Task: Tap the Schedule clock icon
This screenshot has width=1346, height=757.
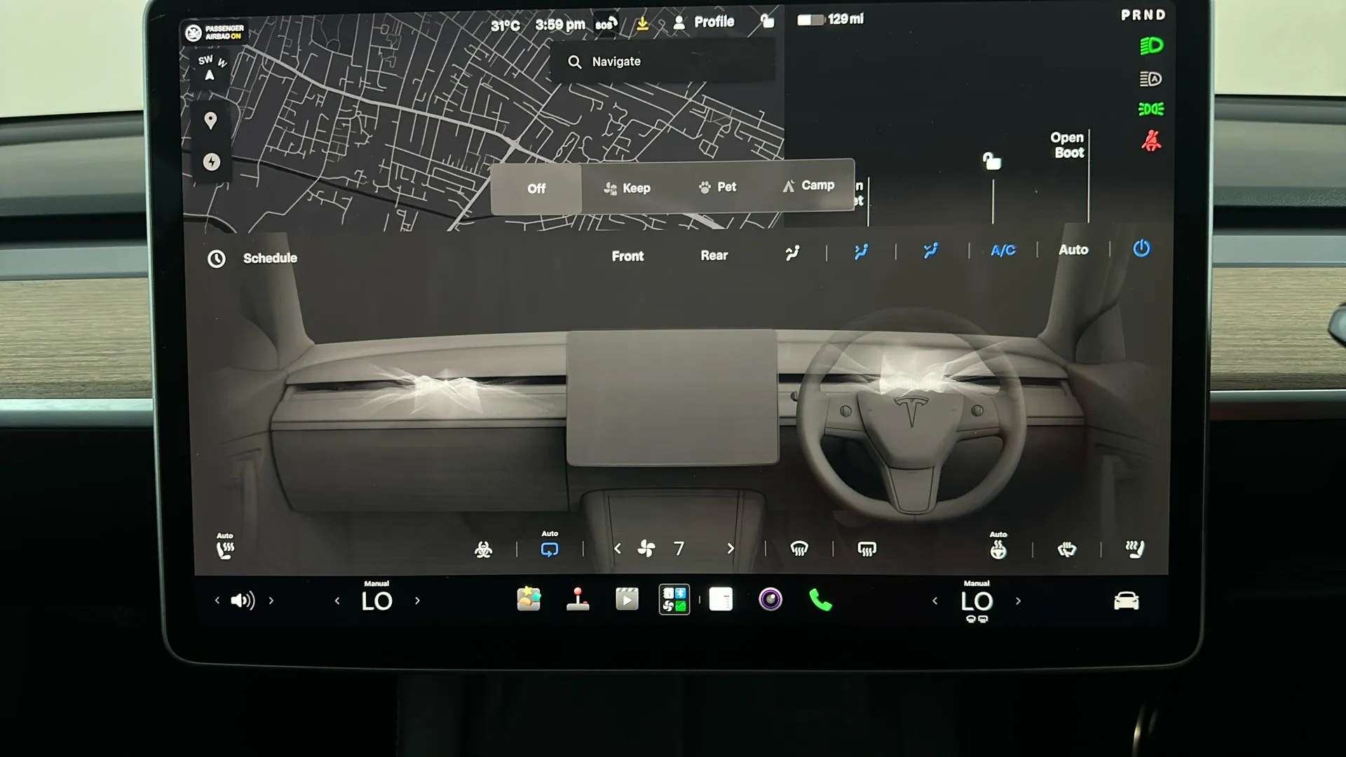Action: pos(217,259)
